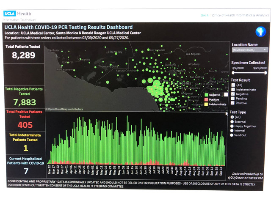Select the Happy Together test type
Image resolution: width=271 pixels, height=203 pixels.
click(x=232, y=126)
